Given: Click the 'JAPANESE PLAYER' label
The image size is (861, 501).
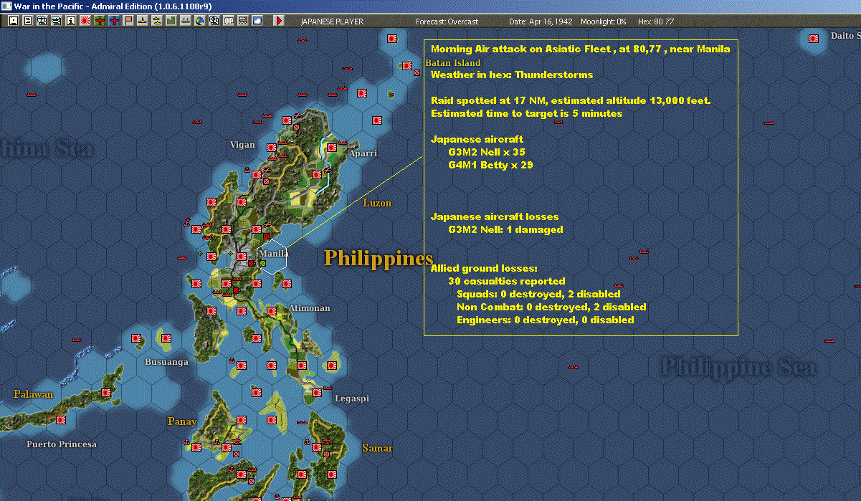Looking at the screenshot, I should 332,22.
